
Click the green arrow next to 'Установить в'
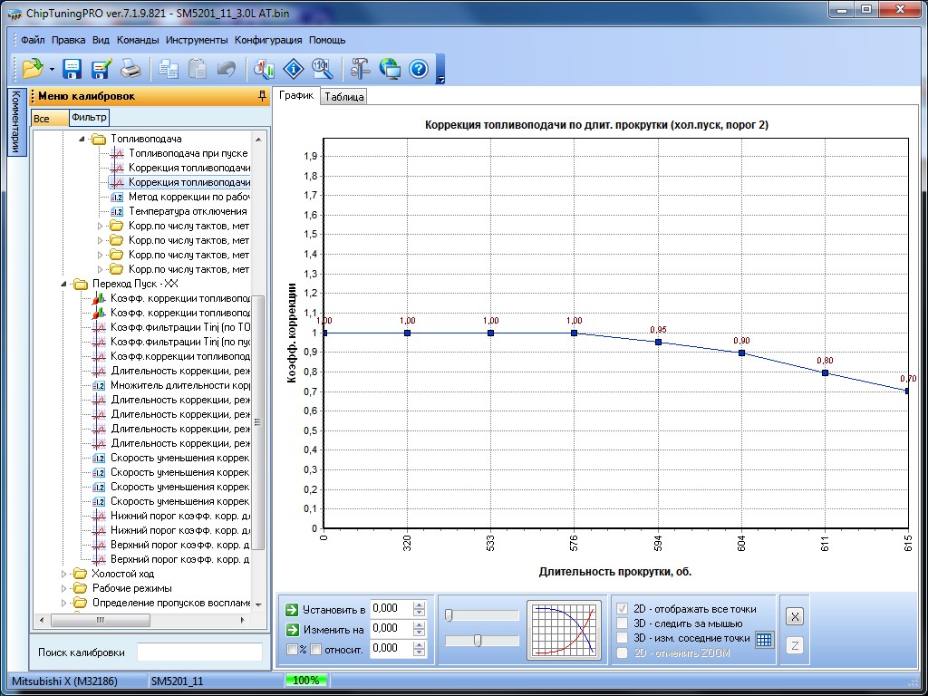click(x=292, y=609)
